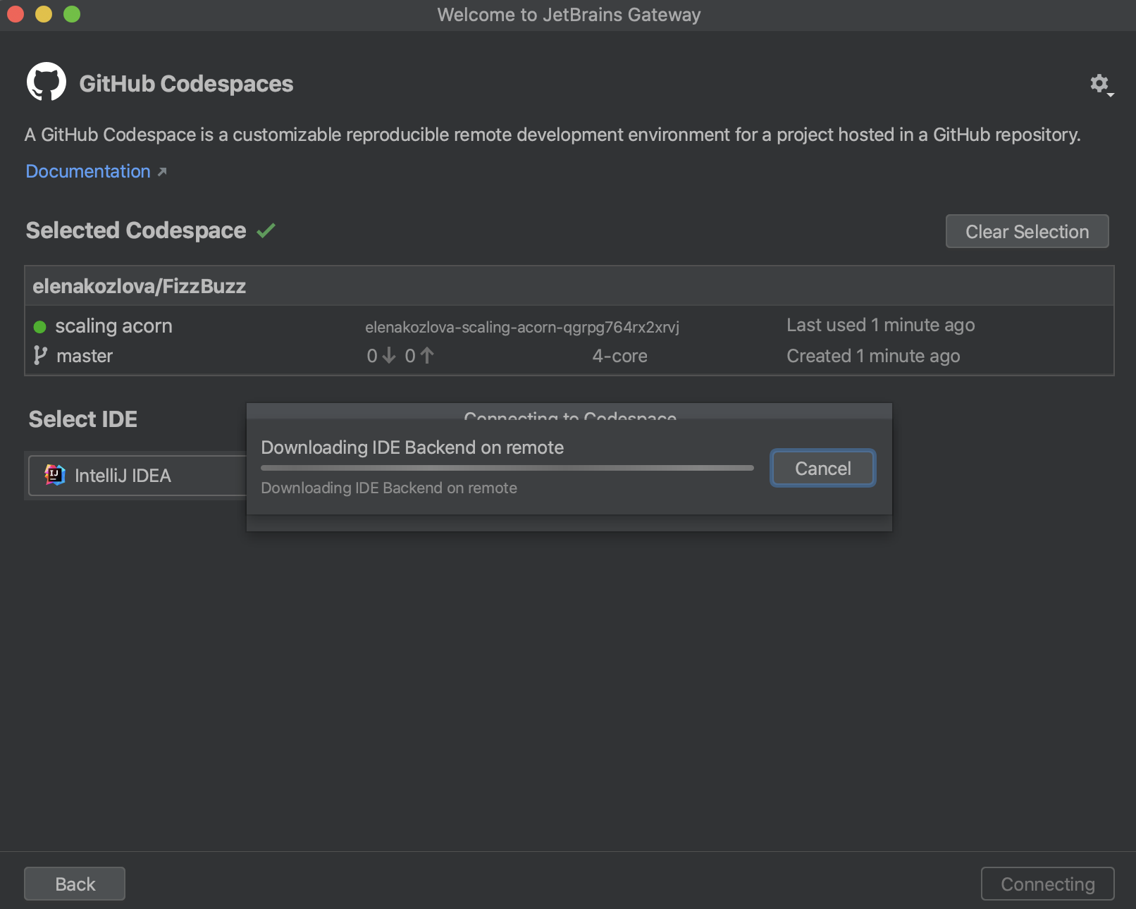Click the Select IDE heading
This screenshot has width=1136, height=909.
[83, 419]
